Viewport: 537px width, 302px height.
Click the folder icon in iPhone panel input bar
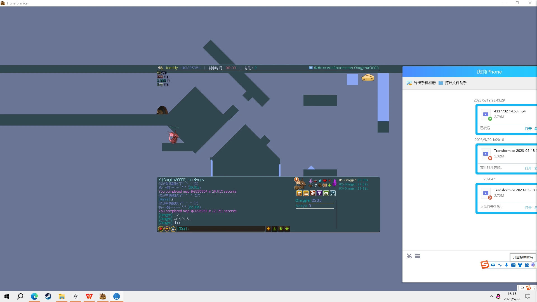[x=418, y=256]
